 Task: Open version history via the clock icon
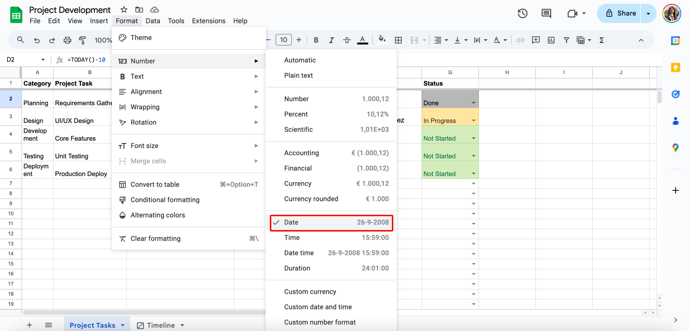[522, 13]
